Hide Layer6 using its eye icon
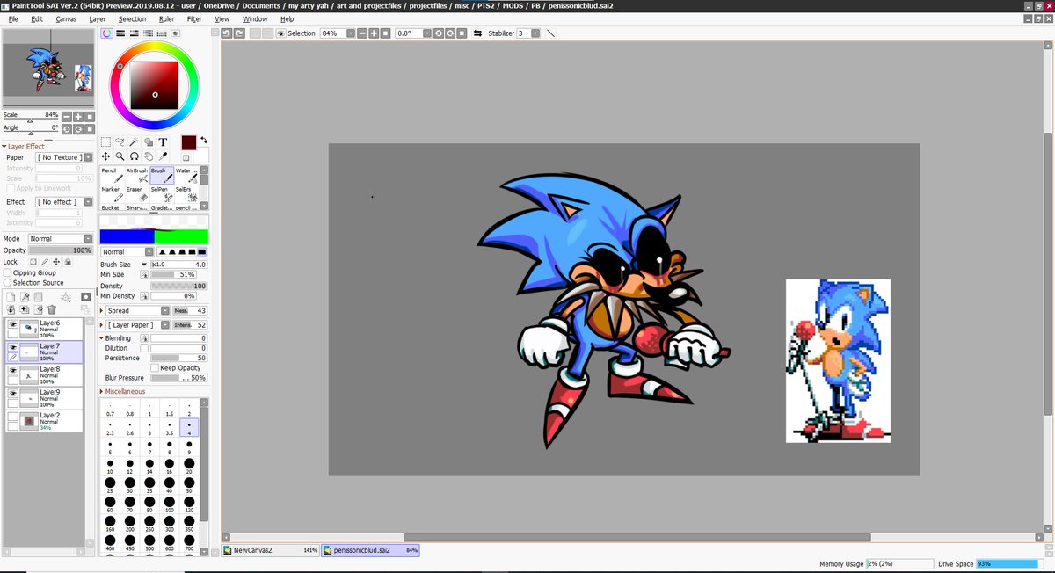This screenshot has width=1055, height=573. coord(12,324)
